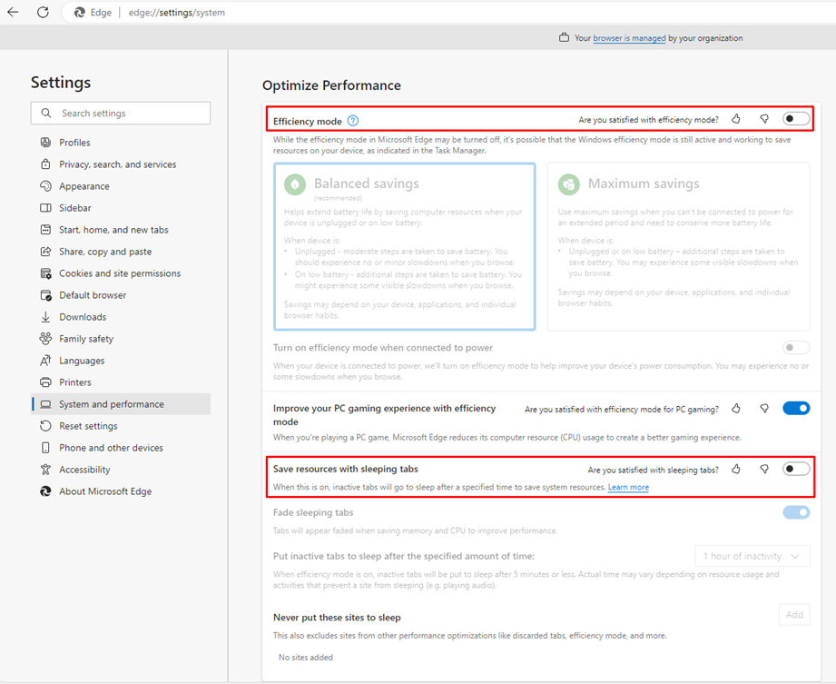Open the browser is managed link
This screenshot has width=836, height=684.
coord(629,38)
